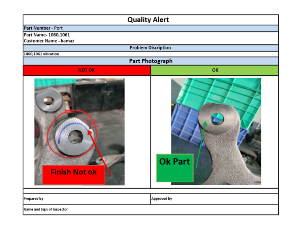Click the red 'NOT OK' header cell
The width and height of the screenshot is (304, 235).
pyautogui.click(x=87, y=70)
